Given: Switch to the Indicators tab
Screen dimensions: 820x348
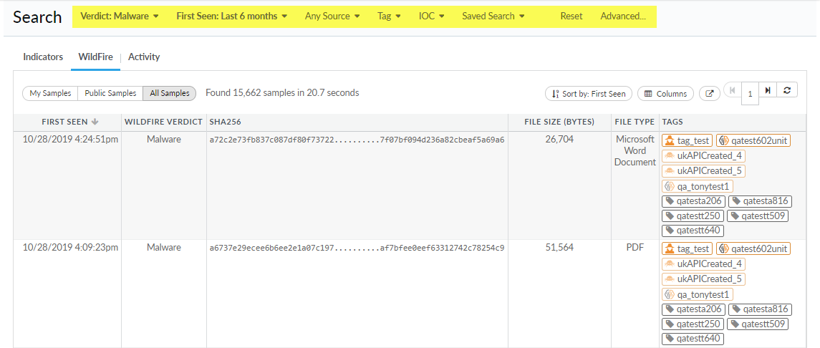Looking at the screenshot, I should [x=43, y=57].
